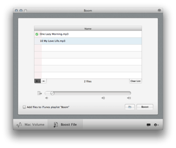
Task: Select One Lazy Morning.mp3 row
Action: [x=88, y=34]
